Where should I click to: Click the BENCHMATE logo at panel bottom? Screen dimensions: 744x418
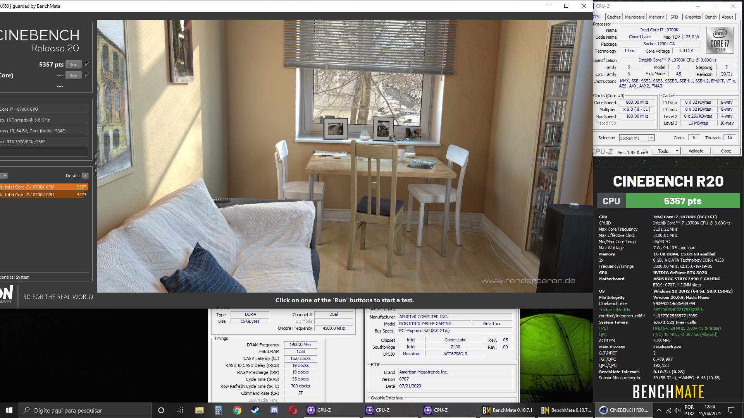click(x=668, y=392)
